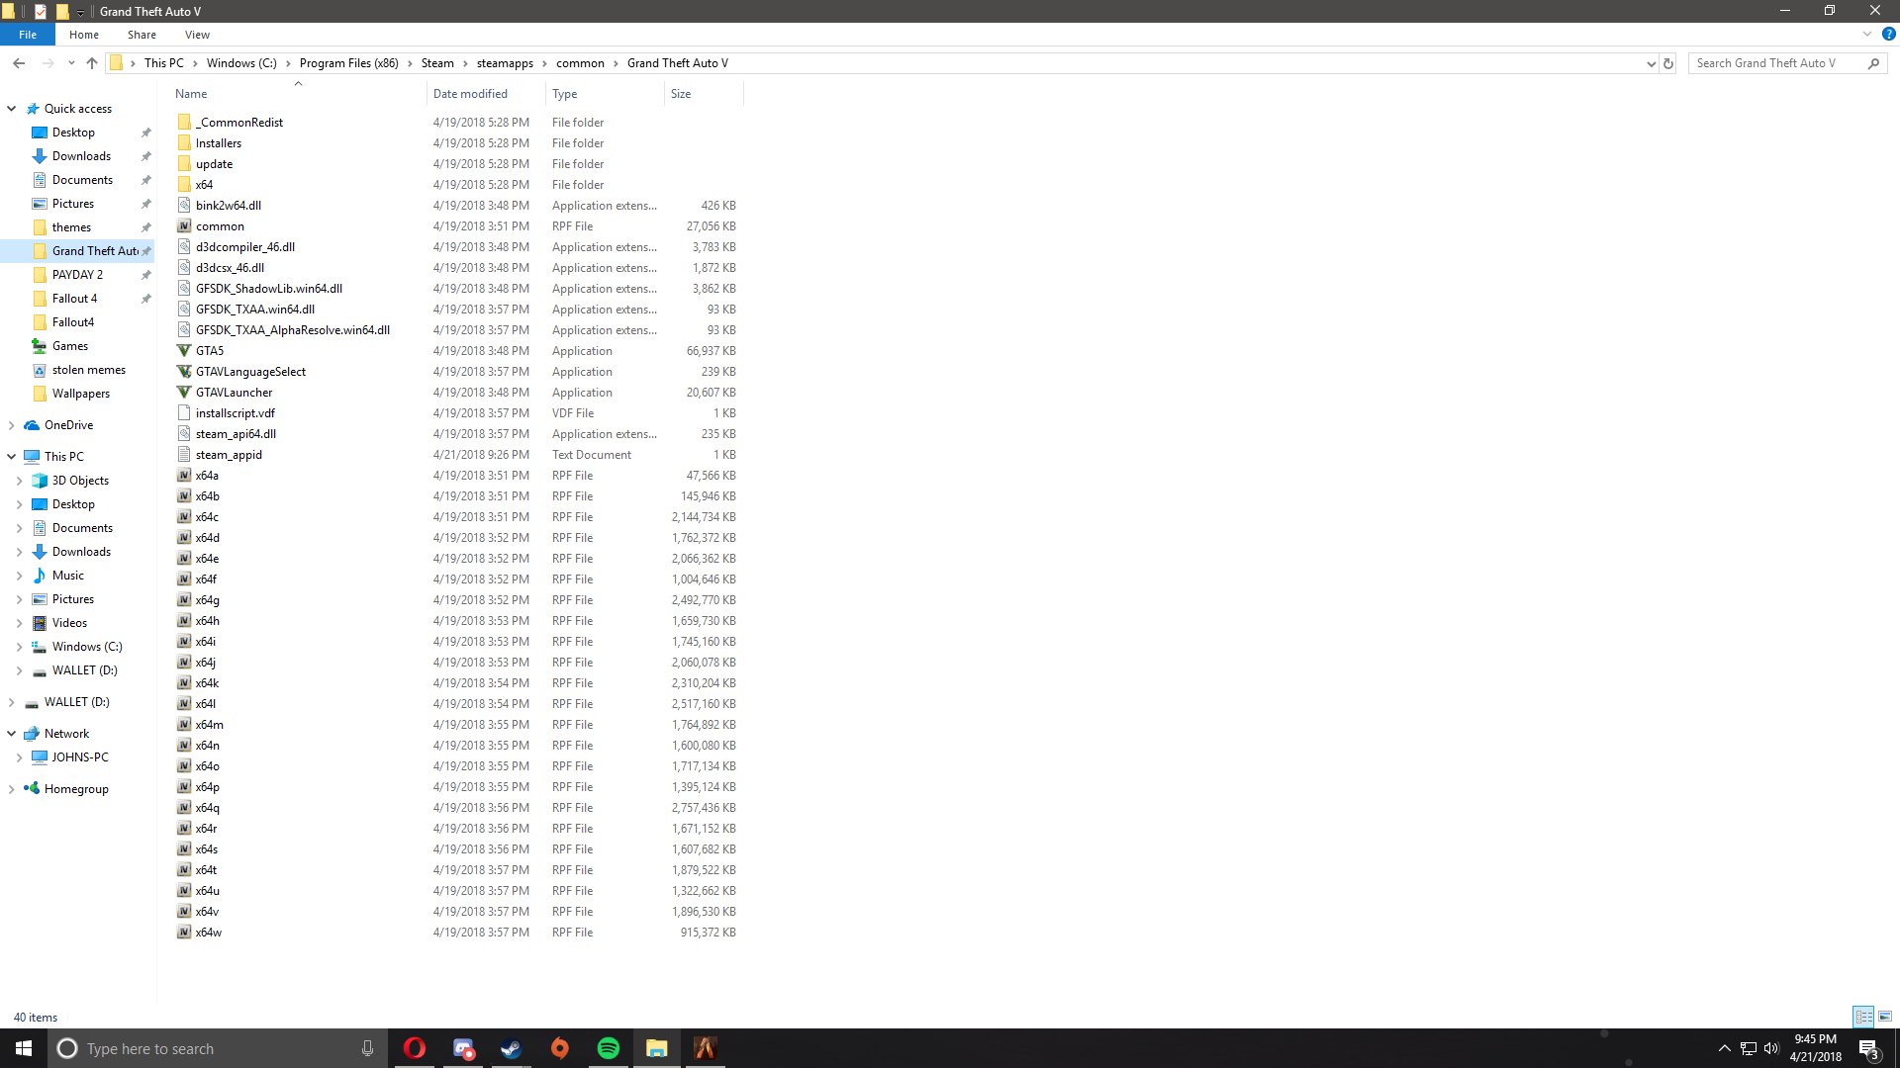
Task: Open recent locations dropdown arrow
Action: (x=71, y=63)
